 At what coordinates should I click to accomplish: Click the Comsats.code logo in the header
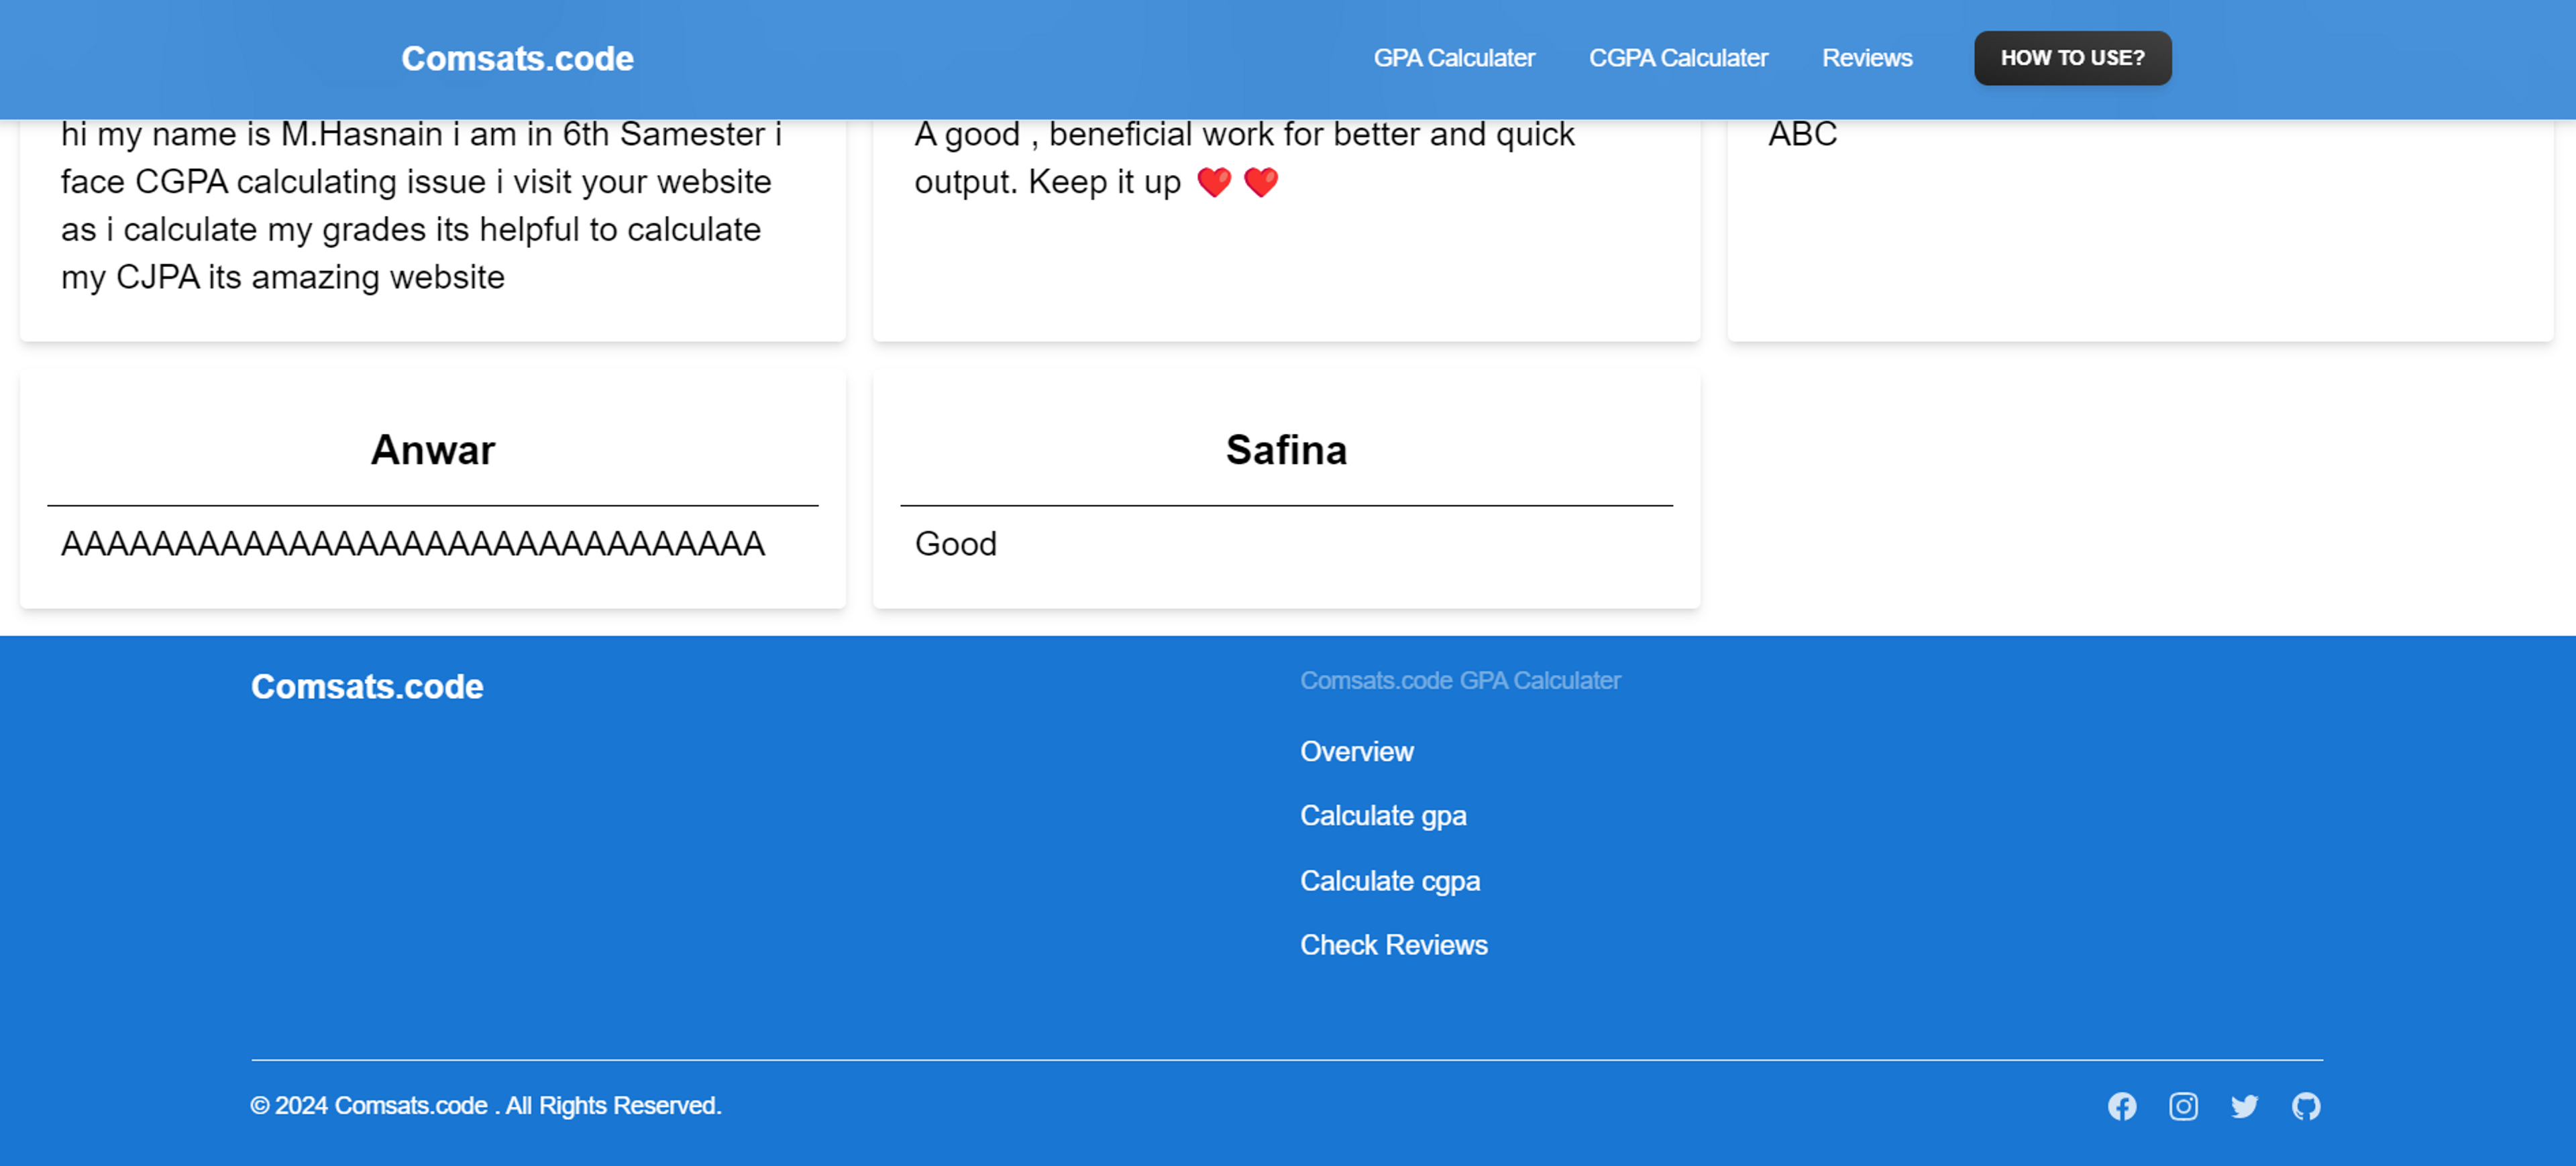(x=517, y=58)
